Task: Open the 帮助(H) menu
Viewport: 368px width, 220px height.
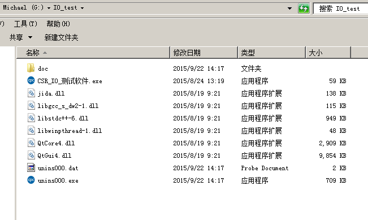Action: [58, 24]
